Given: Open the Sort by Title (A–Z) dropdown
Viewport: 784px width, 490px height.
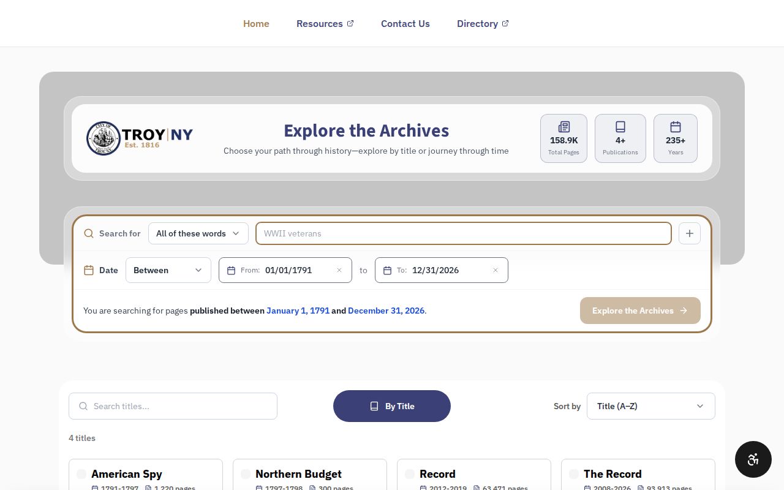Looking at the screenshot, I should tap(651, 406).
